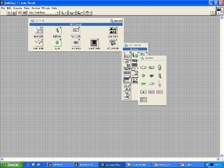
Task: Open the All Controls icon
Action: 113,42
